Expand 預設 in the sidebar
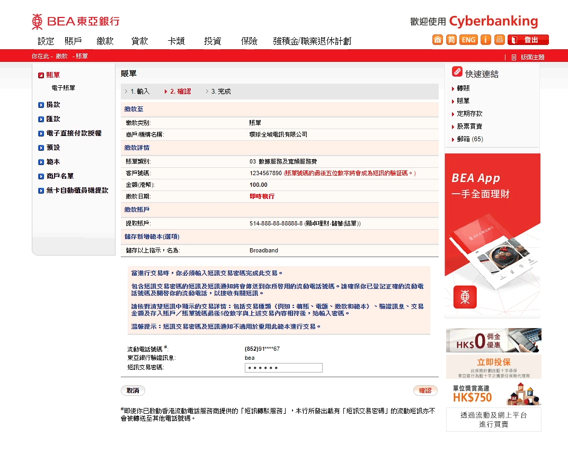This screenshot has width=568, height=454. 53,148
